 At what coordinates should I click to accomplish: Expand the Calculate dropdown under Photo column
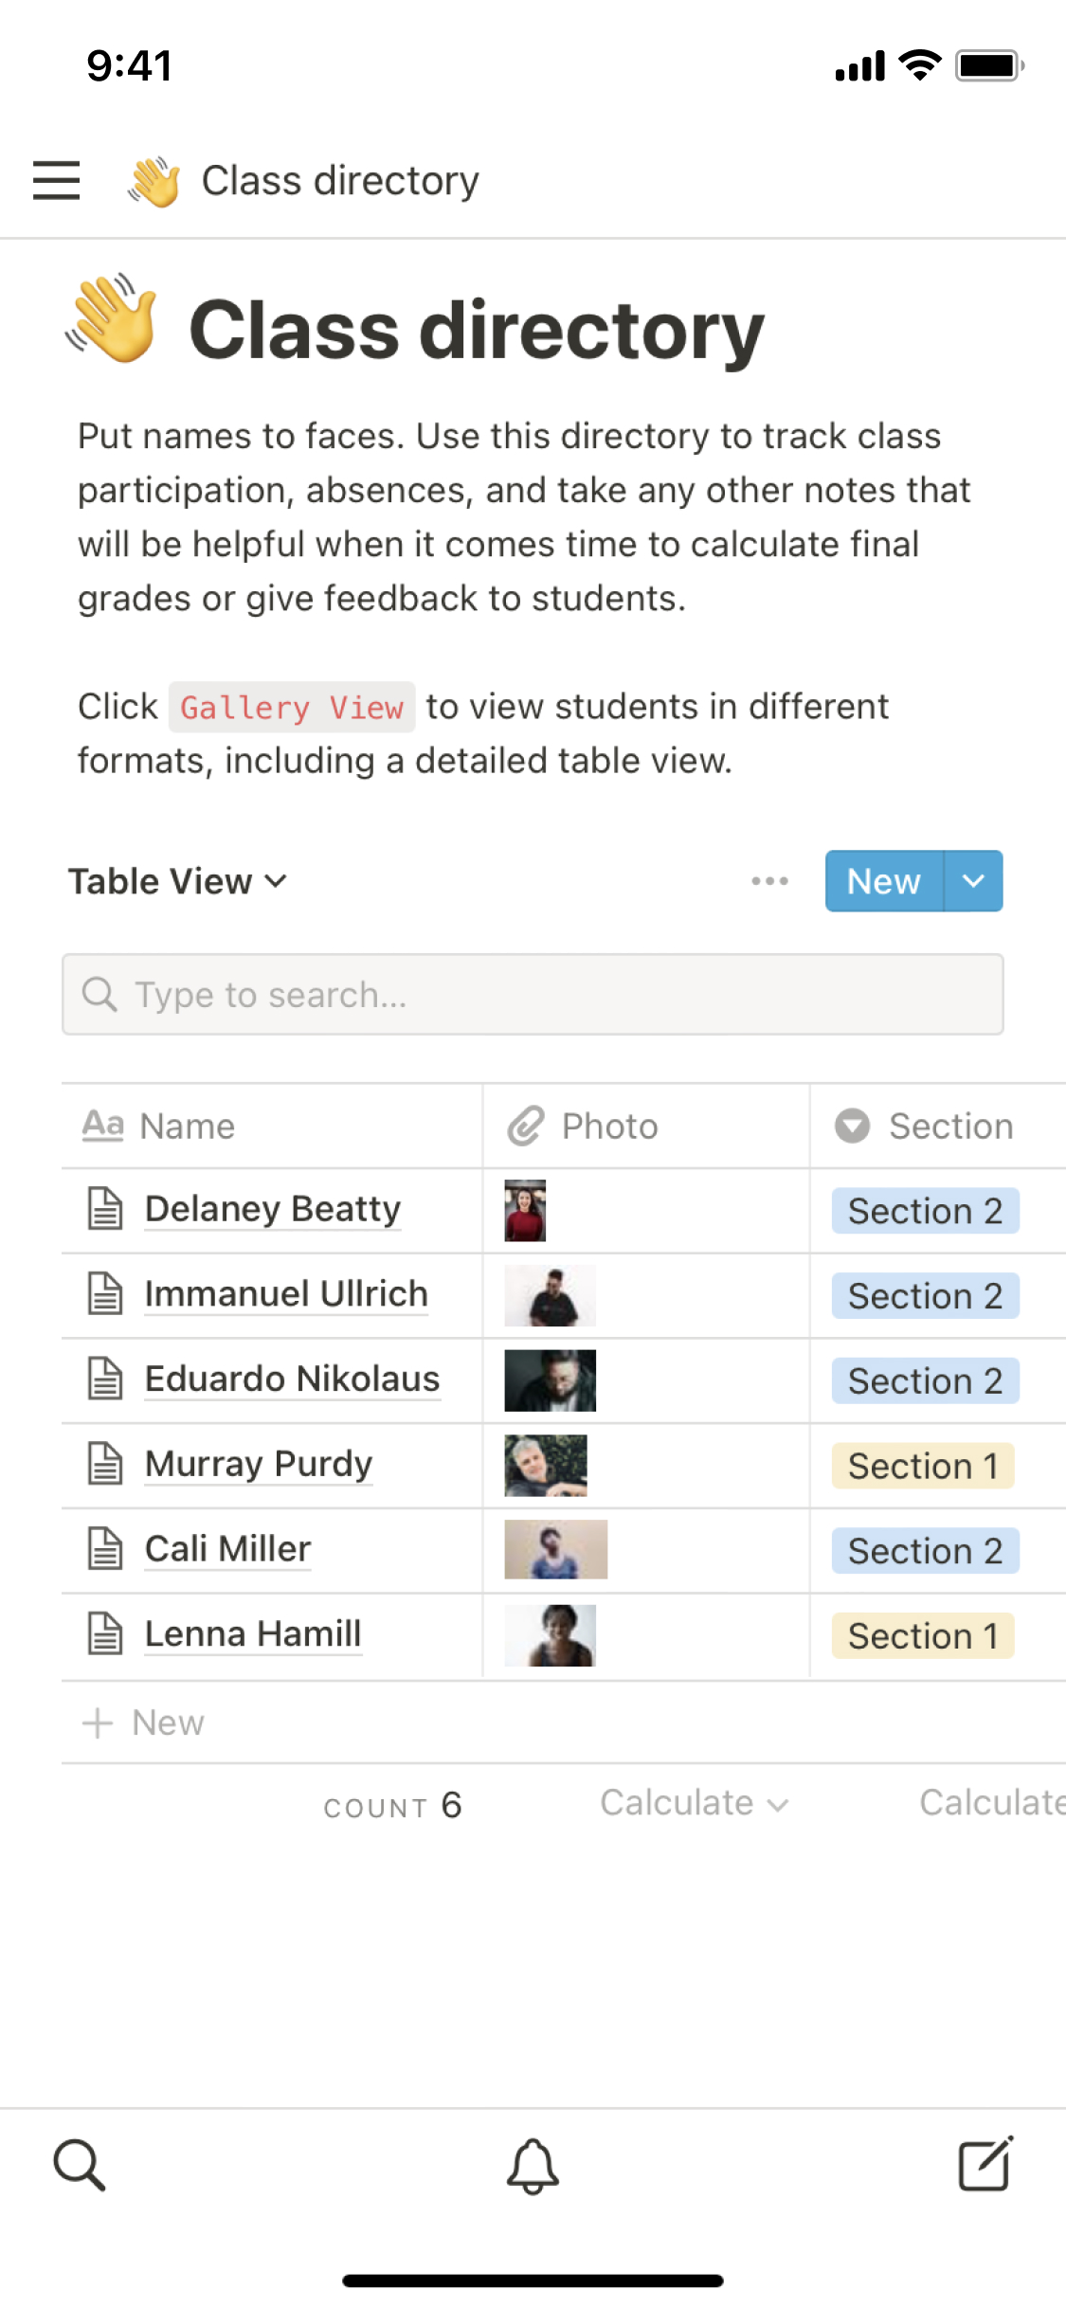tap(694, 1803)
